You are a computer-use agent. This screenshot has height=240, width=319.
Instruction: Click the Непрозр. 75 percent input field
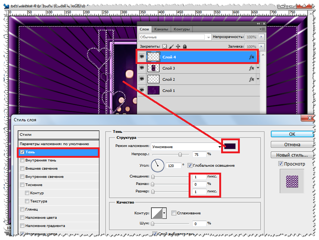click(199, 155)
